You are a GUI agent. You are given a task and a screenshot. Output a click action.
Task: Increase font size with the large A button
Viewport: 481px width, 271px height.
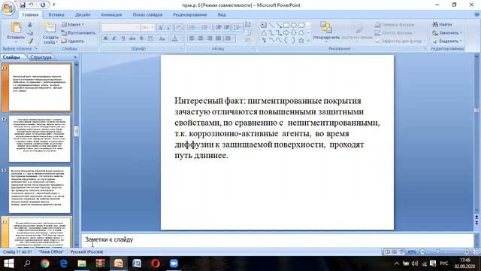[160, 28]
